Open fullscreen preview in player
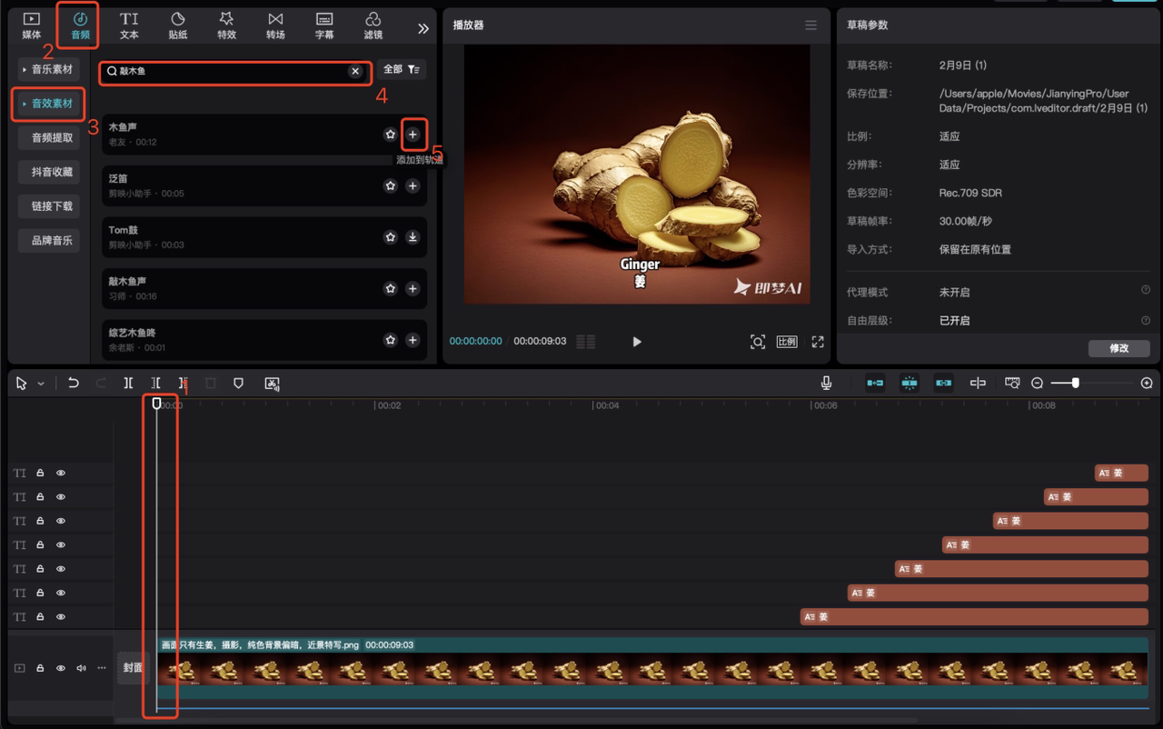The width and height of the screenshot is (1163, 729). 818,342
